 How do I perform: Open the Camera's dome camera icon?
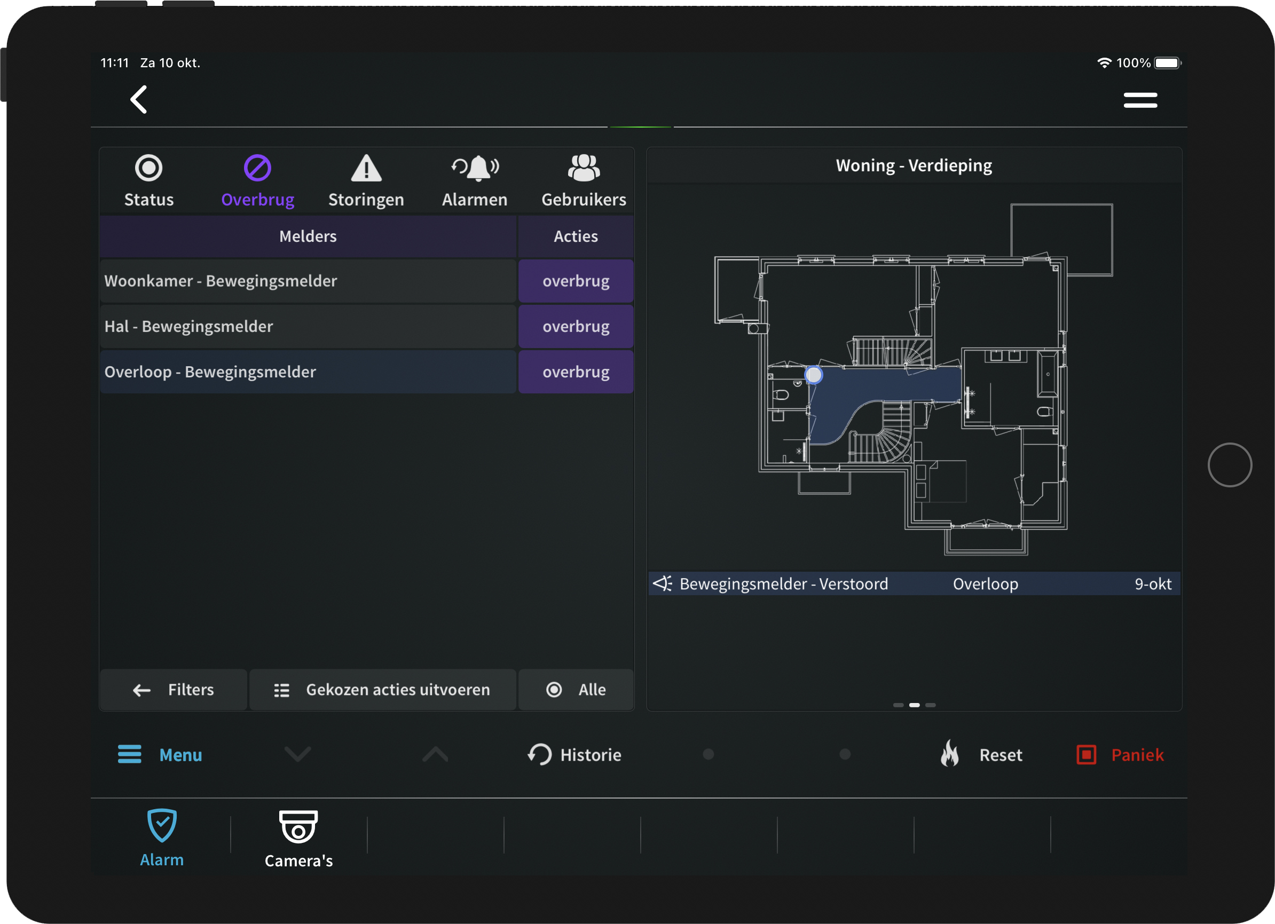298,827
